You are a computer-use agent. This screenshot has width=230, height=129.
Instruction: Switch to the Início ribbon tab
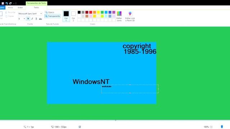(x=10, y=8)
